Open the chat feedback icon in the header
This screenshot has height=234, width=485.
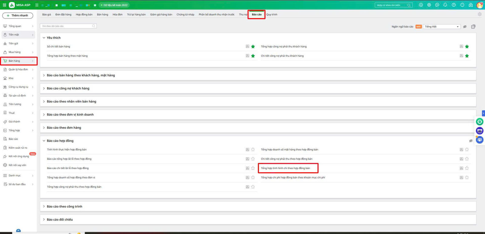(437, 5)
